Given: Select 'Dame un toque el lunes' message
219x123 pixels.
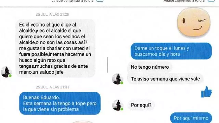Looking at the screenshot, I should [171, 51].
